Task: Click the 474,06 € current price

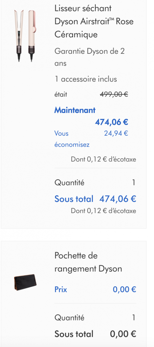Action: tap(112, 122)
